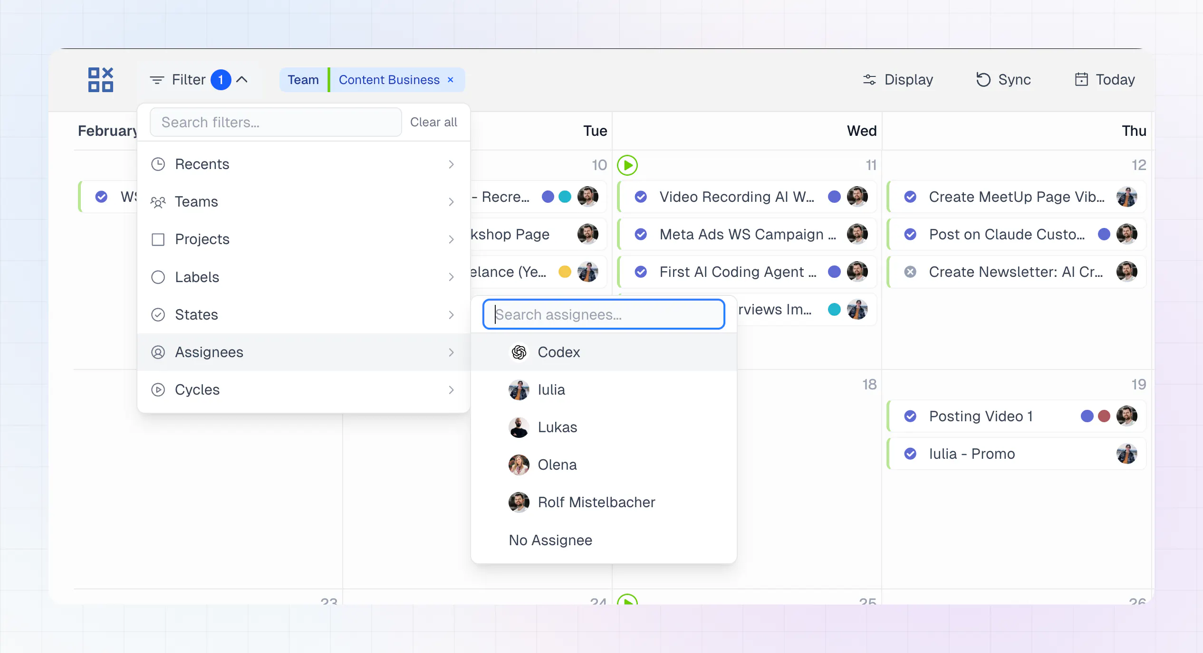Click the Display sliders icon
The height and width of the screenshot is (653, 1203).
tap(869, 79)
